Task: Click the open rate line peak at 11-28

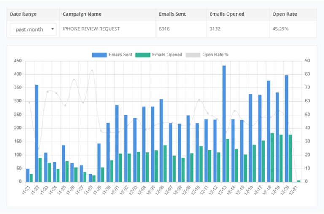Action: tap(92, 70)
